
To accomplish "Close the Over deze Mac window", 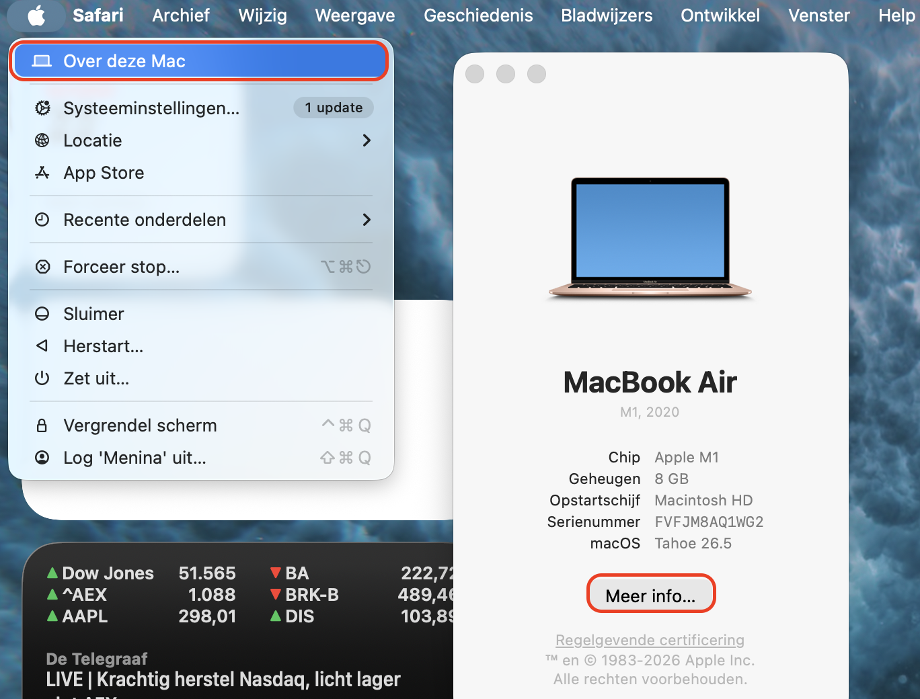I will pos(475,74).
